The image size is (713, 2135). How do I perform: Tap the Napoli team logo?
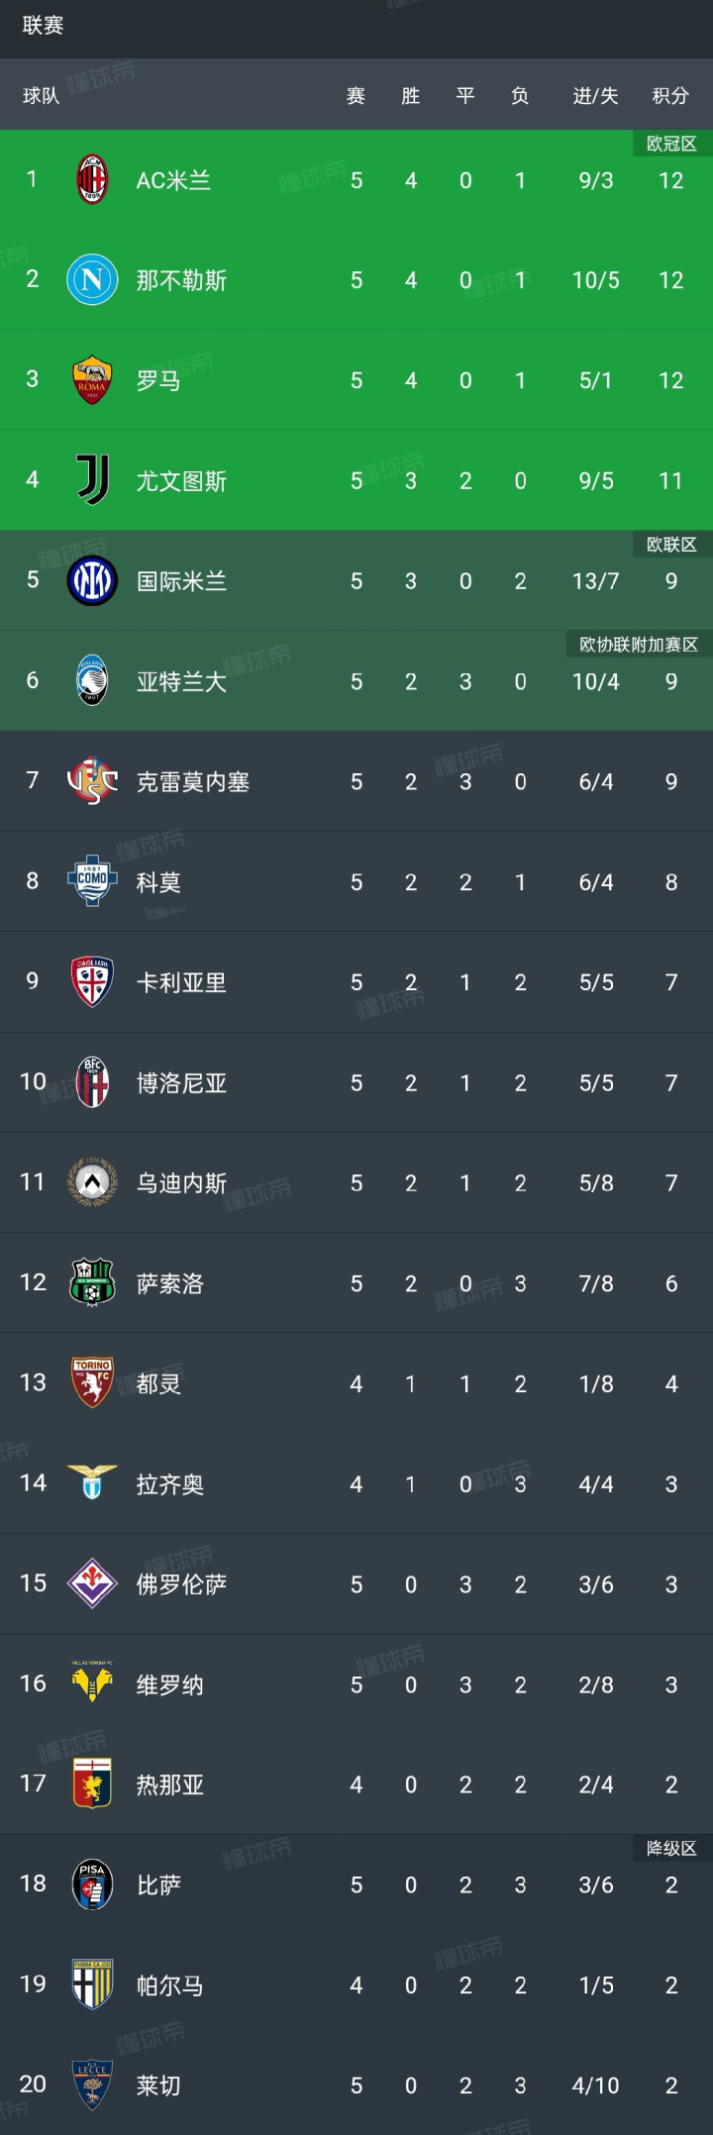point(92,280)
